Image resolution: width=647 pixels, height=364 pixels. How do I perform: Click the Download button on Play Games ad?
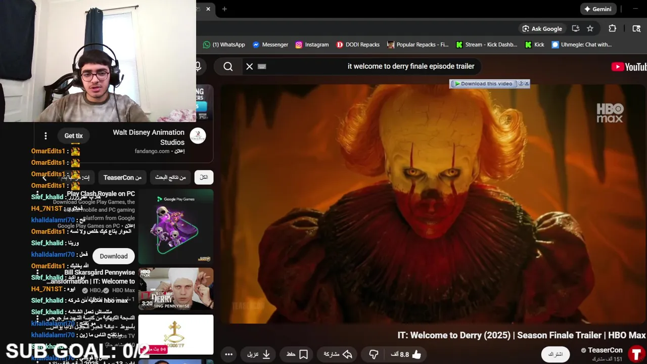pos(114,256)
